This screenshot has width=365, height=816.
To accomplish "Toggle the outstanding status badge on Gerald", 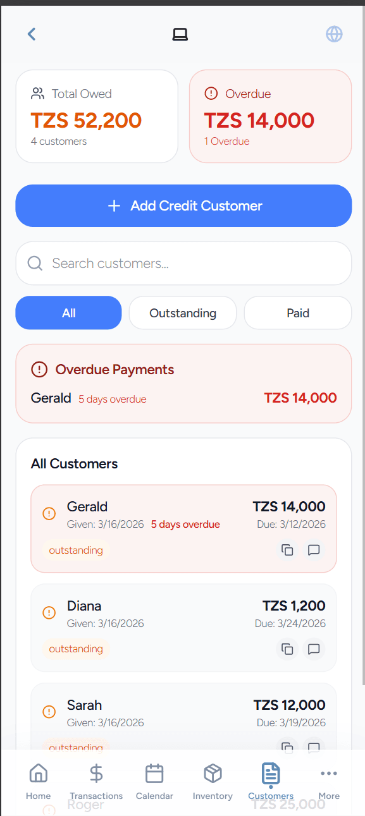I will pyautogui.click(x=76, y=550).
